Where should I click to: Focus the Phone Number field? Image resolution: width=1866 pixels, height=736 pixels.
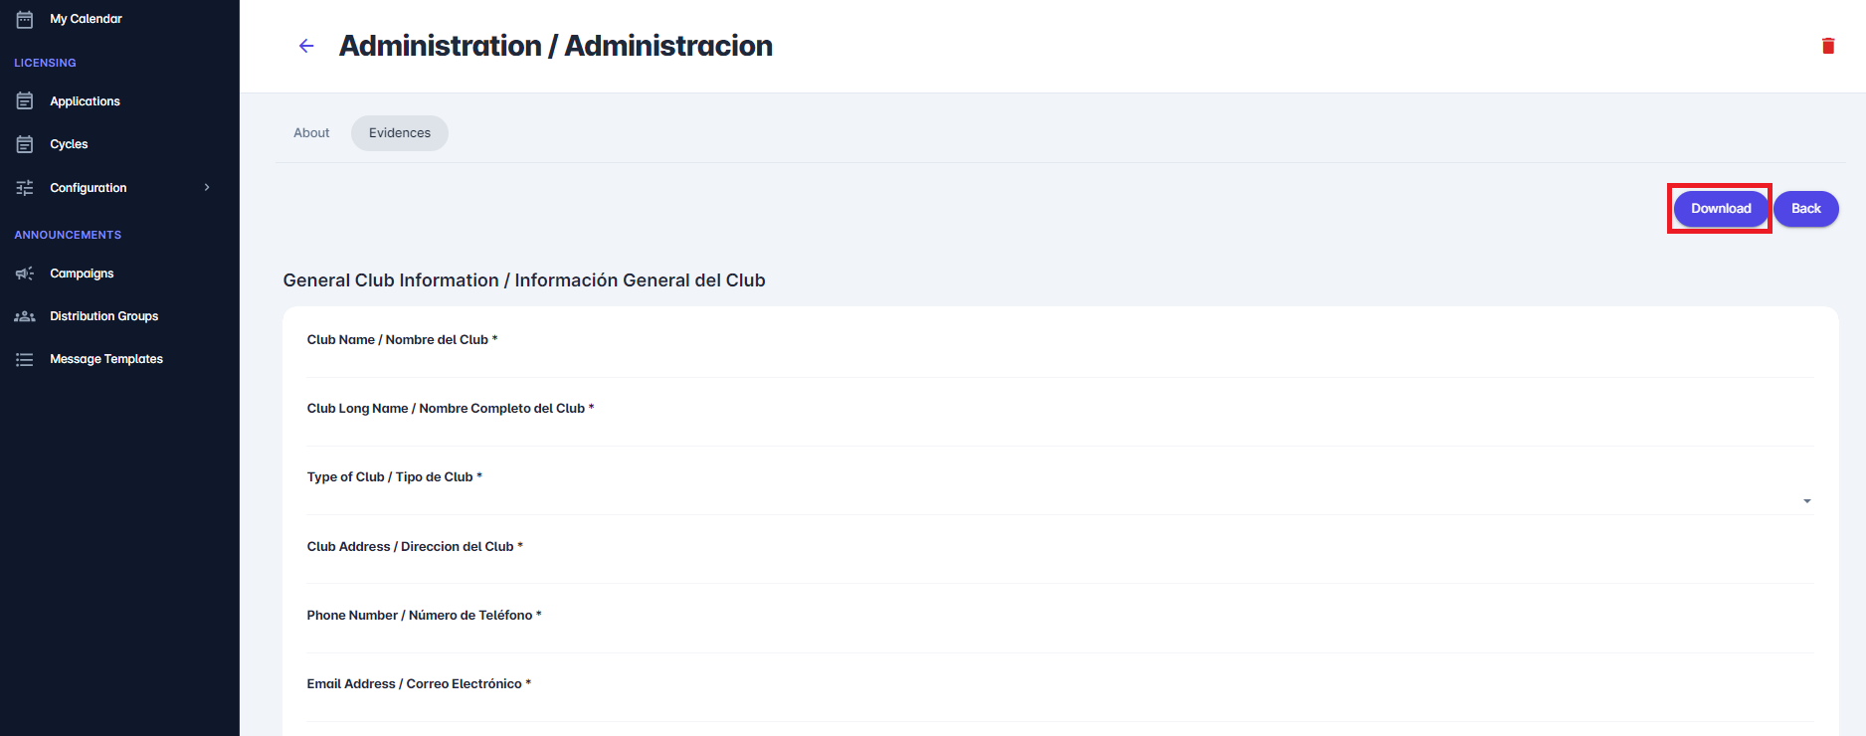pyautogui.click(x=1059, y=638)
